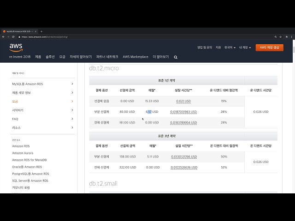Click the db.t2.small heading

tap(103, 183)
